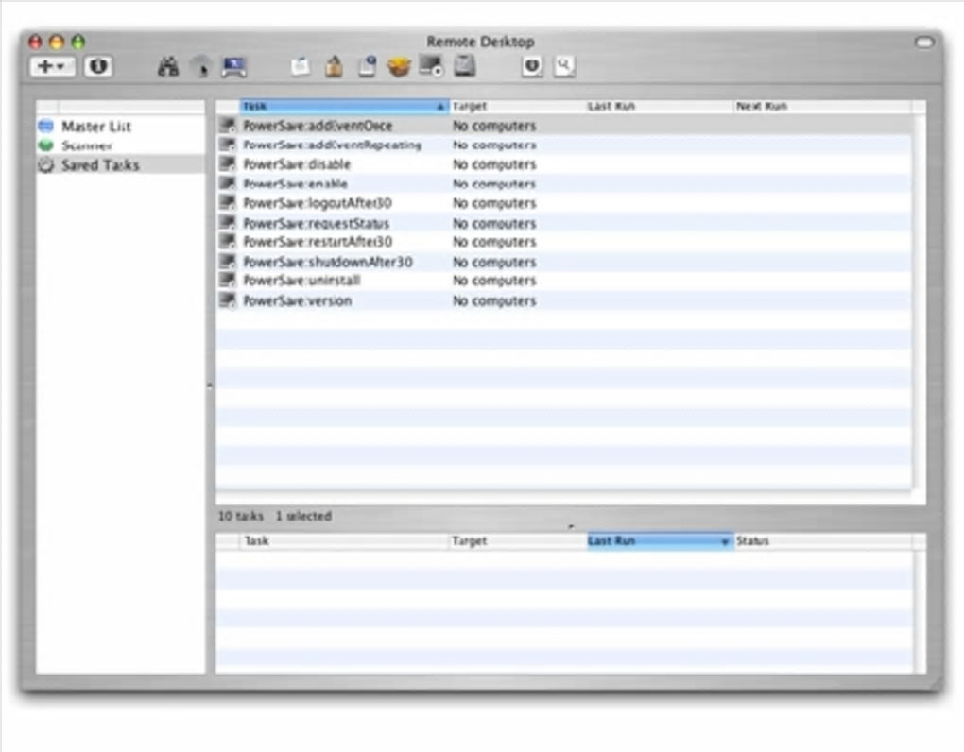Sort history by lower Task column
Image resolution: width=964 pixels, height=752 pixels.
click(344, 541)
